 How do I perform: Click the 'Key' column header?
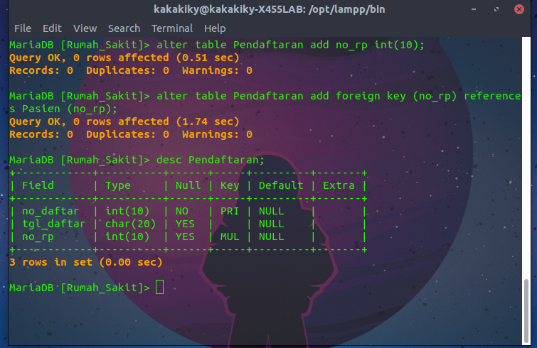coord(230,185)
